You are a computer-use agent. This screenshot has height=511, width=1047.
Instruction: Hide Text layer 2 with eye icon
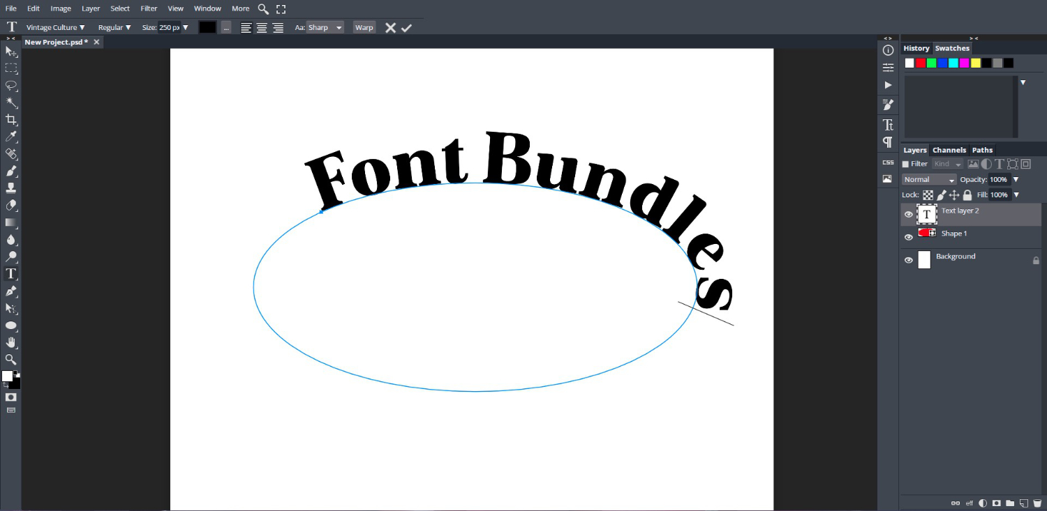point(908,215)
